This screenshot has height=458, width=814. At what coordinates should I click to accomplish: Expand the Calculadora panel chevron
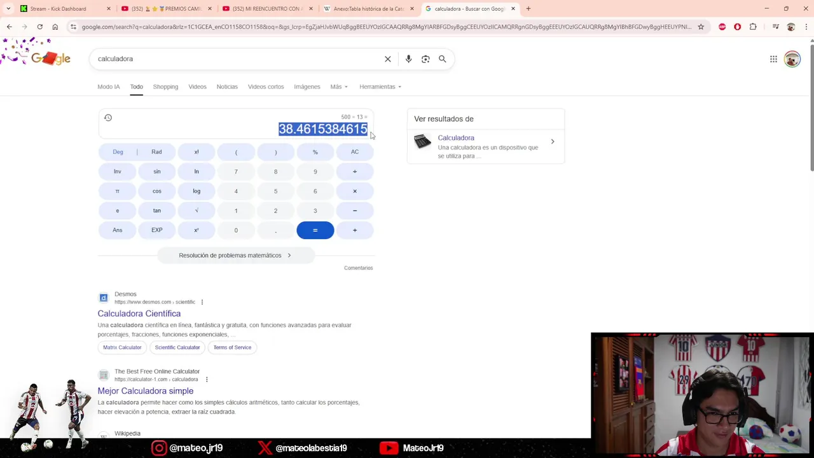point(553,142)
